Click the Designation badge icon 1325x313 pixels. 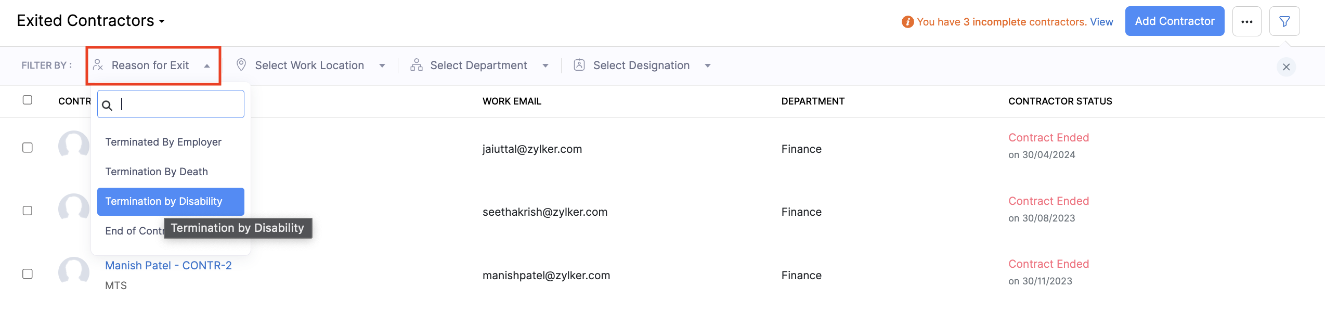tap(579, 65)
